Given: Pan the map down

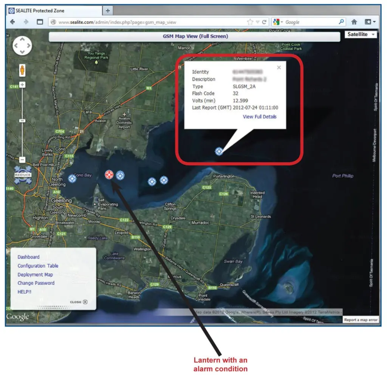Looking at the screenshot, I should [x=22, y=52].
